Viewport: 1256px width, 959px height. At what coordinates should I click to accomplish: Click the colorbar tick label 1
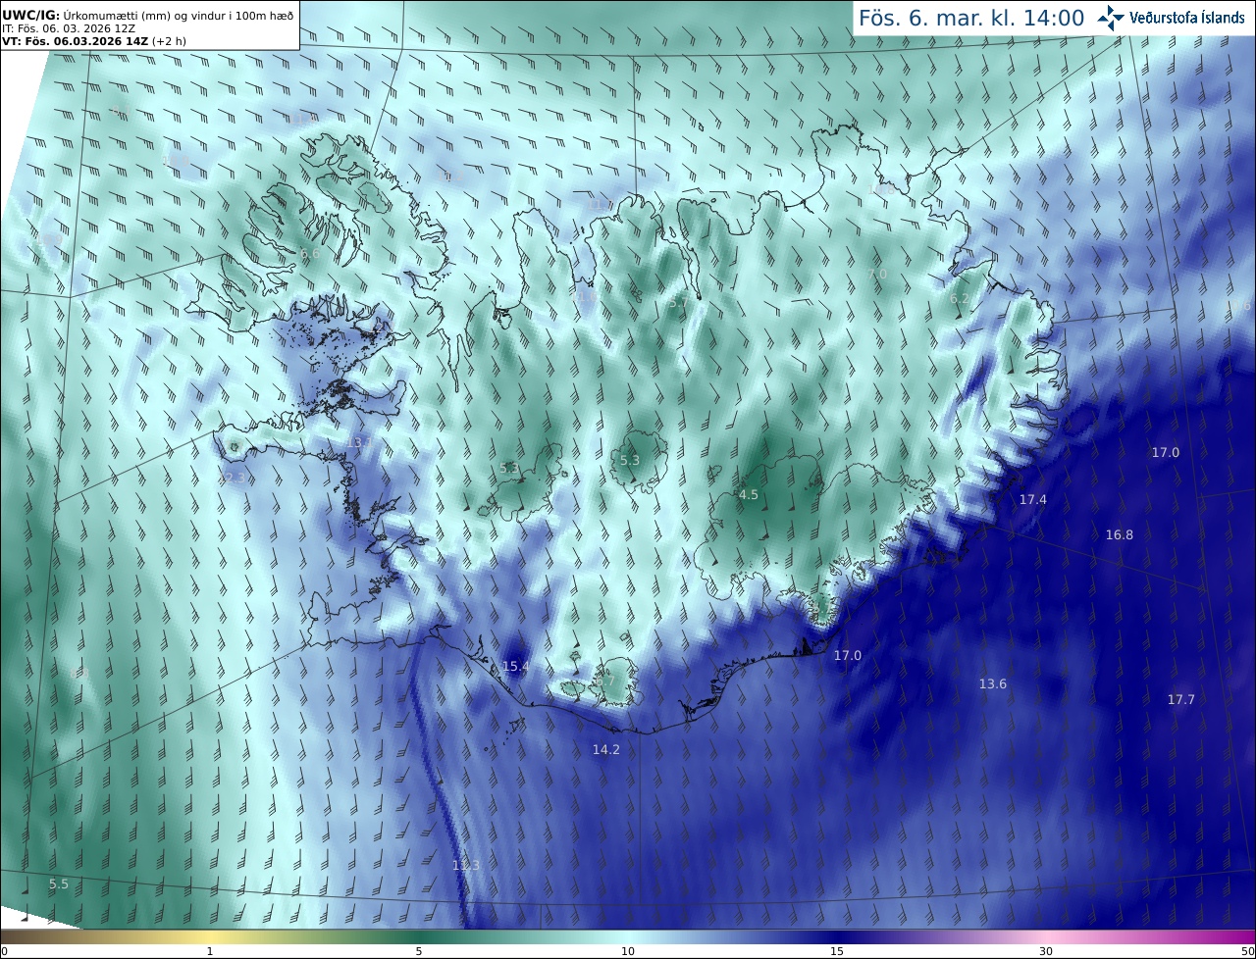click(x=209, y=951)
